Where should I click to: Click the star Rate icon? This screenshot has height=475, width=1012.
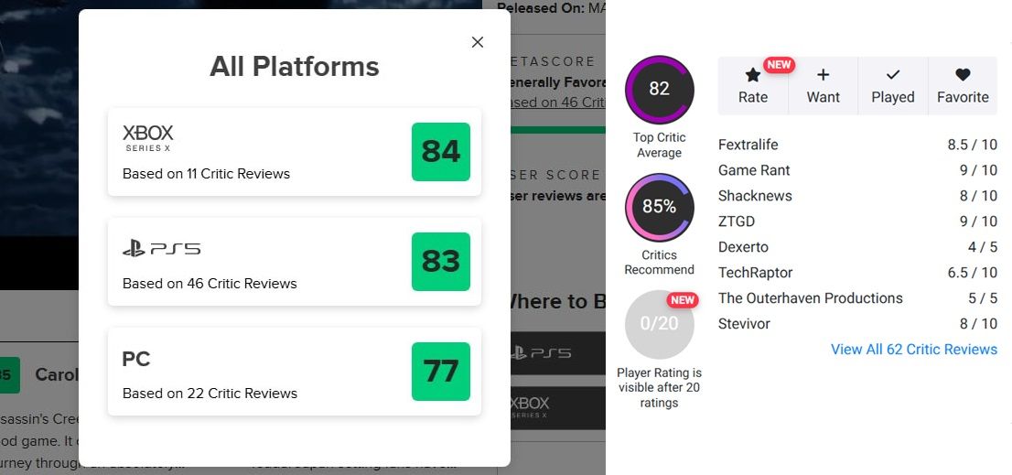(x=752, y=76)
